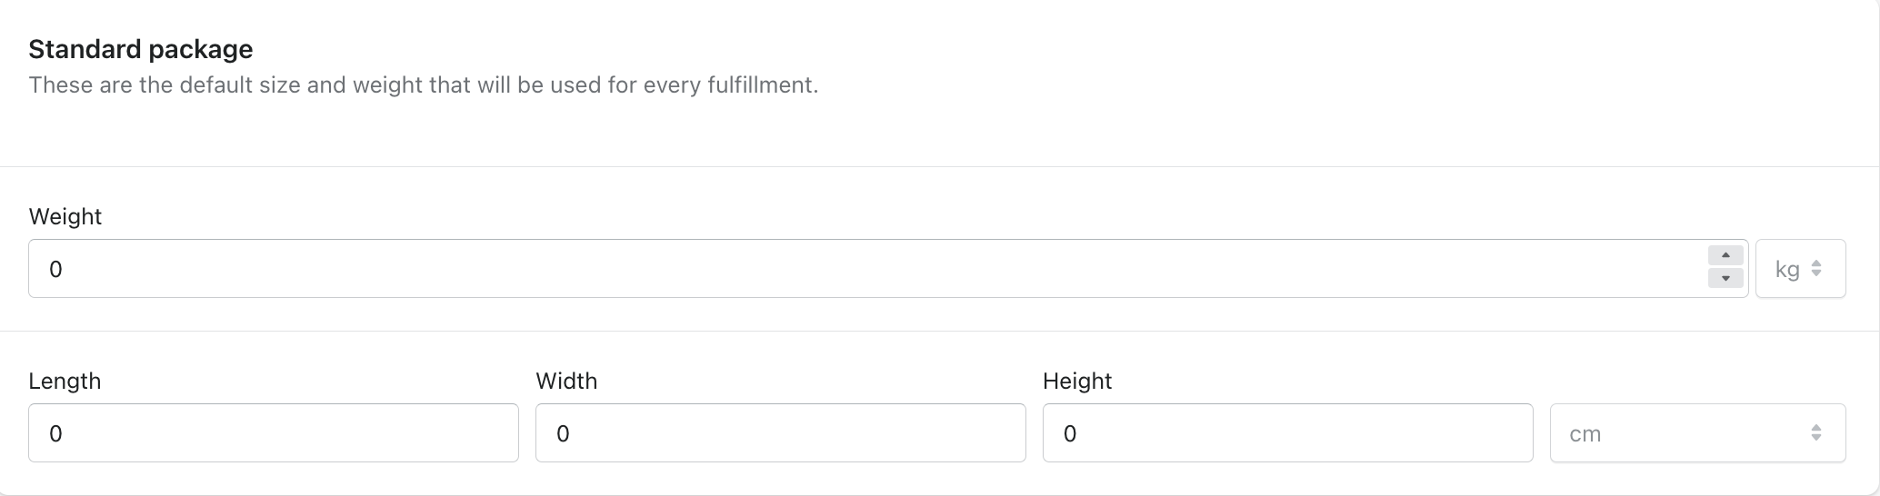Click the cm unit text
The image size is (1880, 496).
[x=1585, y=434]
